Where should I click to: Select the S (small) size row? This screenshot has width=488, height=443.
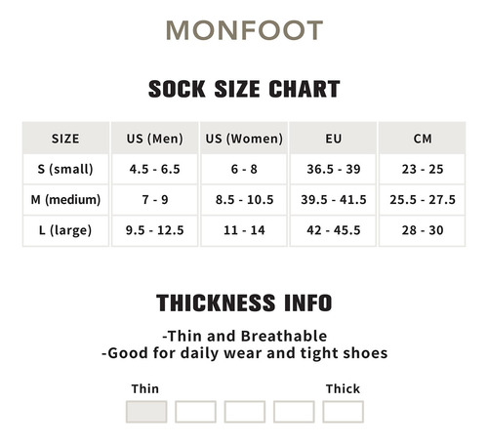click(x=244, y=169)
